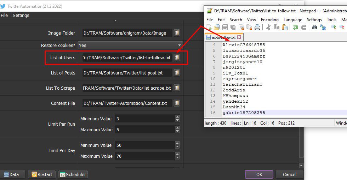Decrease Limit Per Day Maximum Value
Image resolution: width=347 pixels, height=180 pixels.
coord(177,158)
